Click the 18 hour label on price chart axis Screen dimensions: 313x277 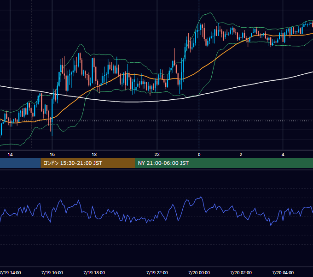[x=94, y=155]
